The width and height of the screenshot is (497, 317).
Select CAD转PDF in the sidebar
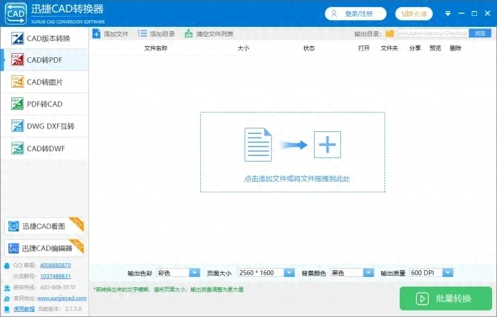point(44,60)
